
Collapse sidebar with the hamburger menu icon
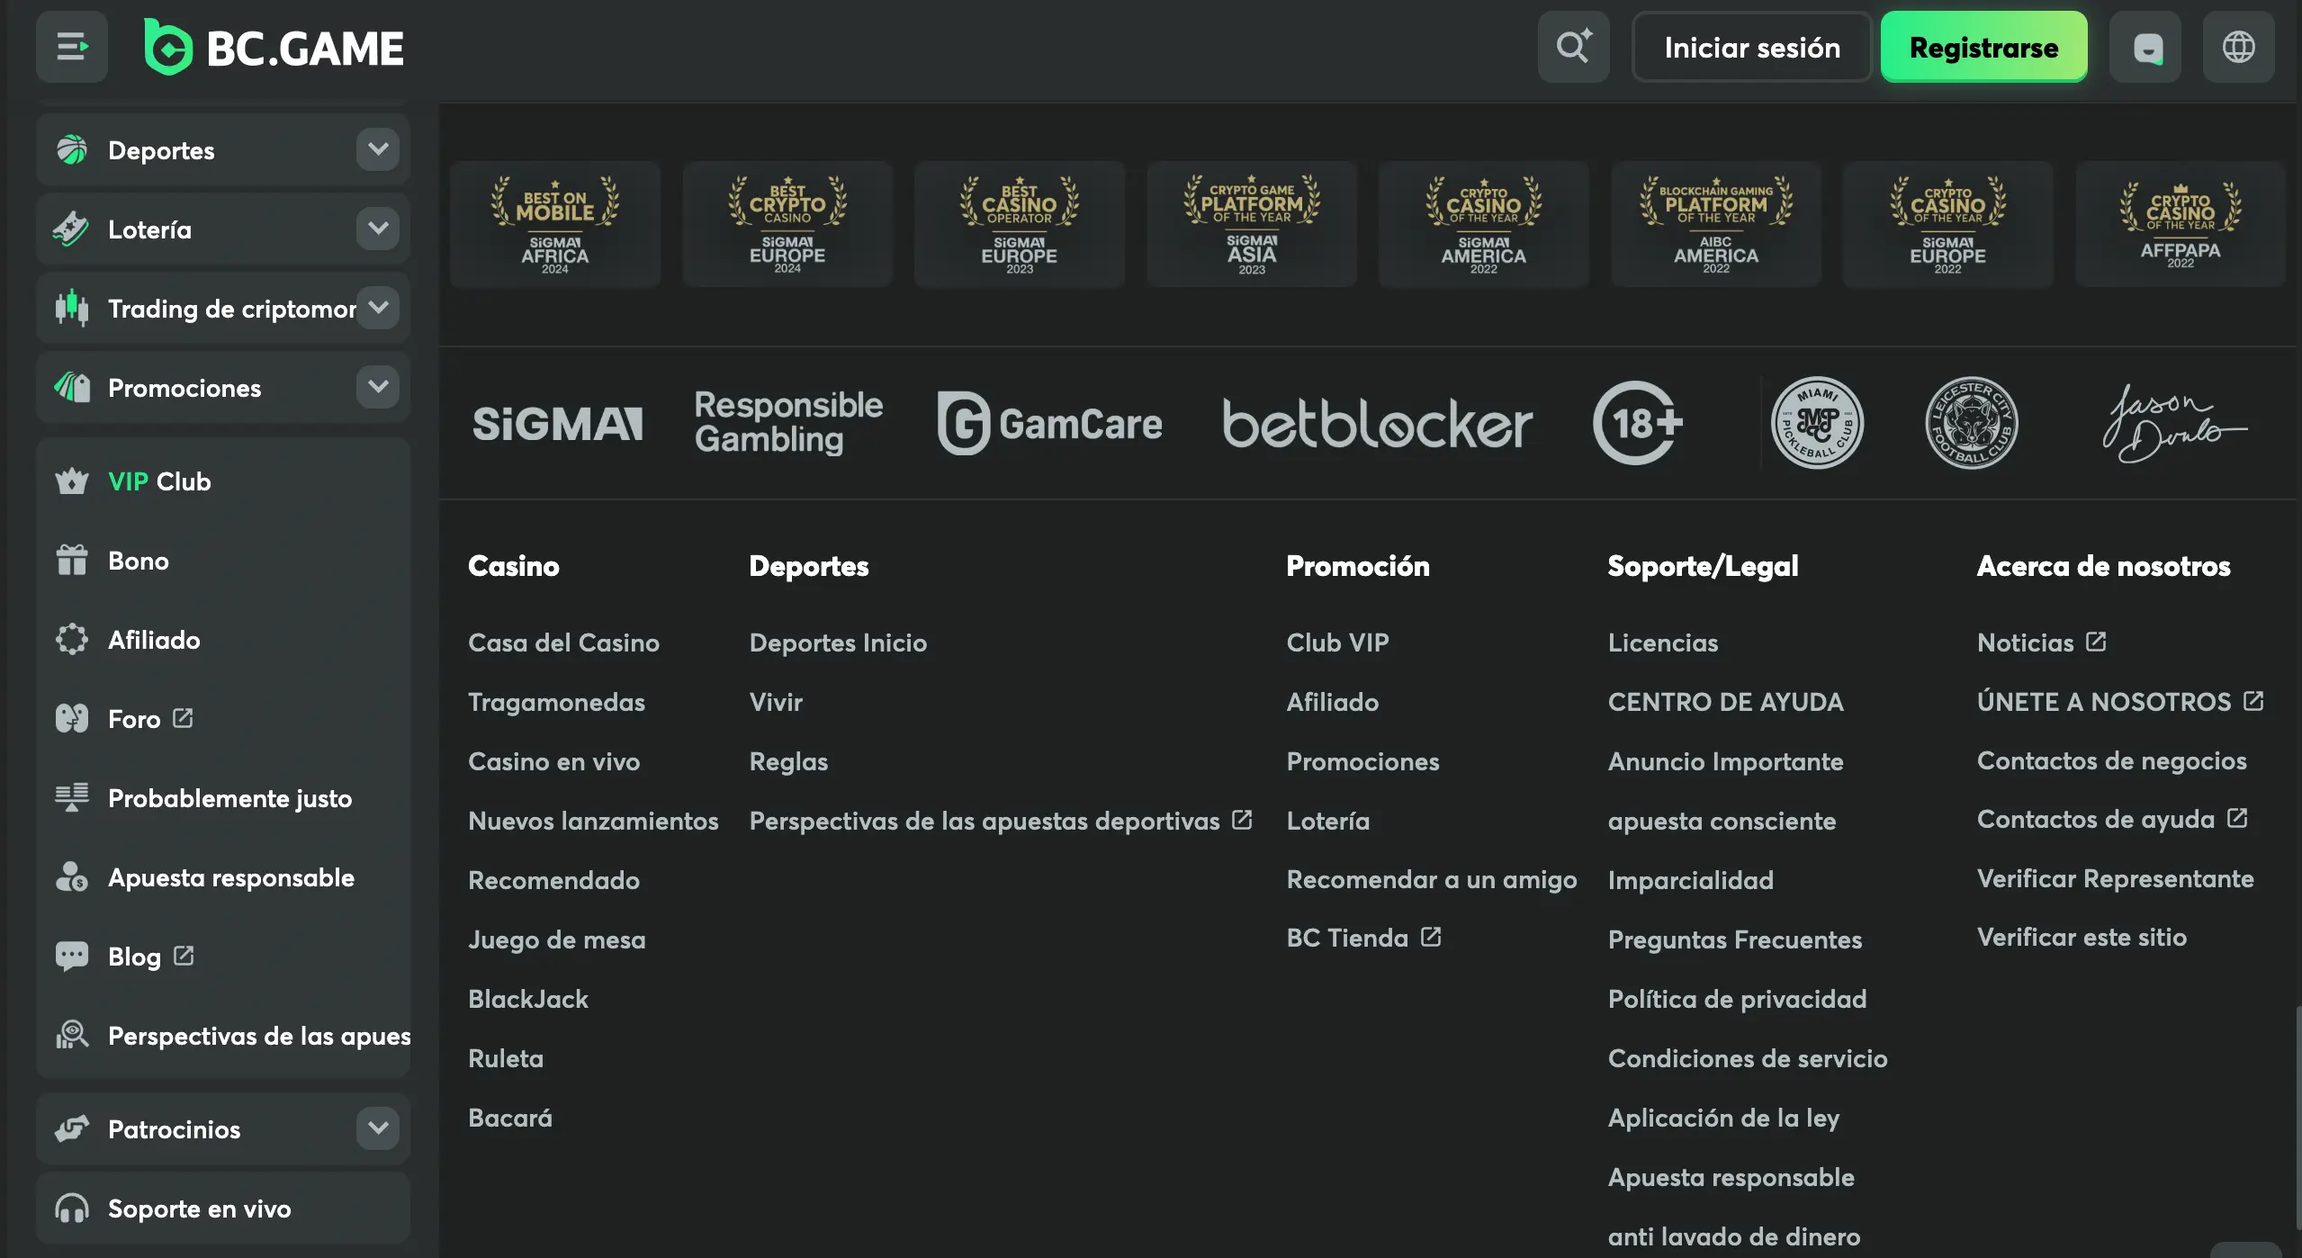(x=72, y=47)
